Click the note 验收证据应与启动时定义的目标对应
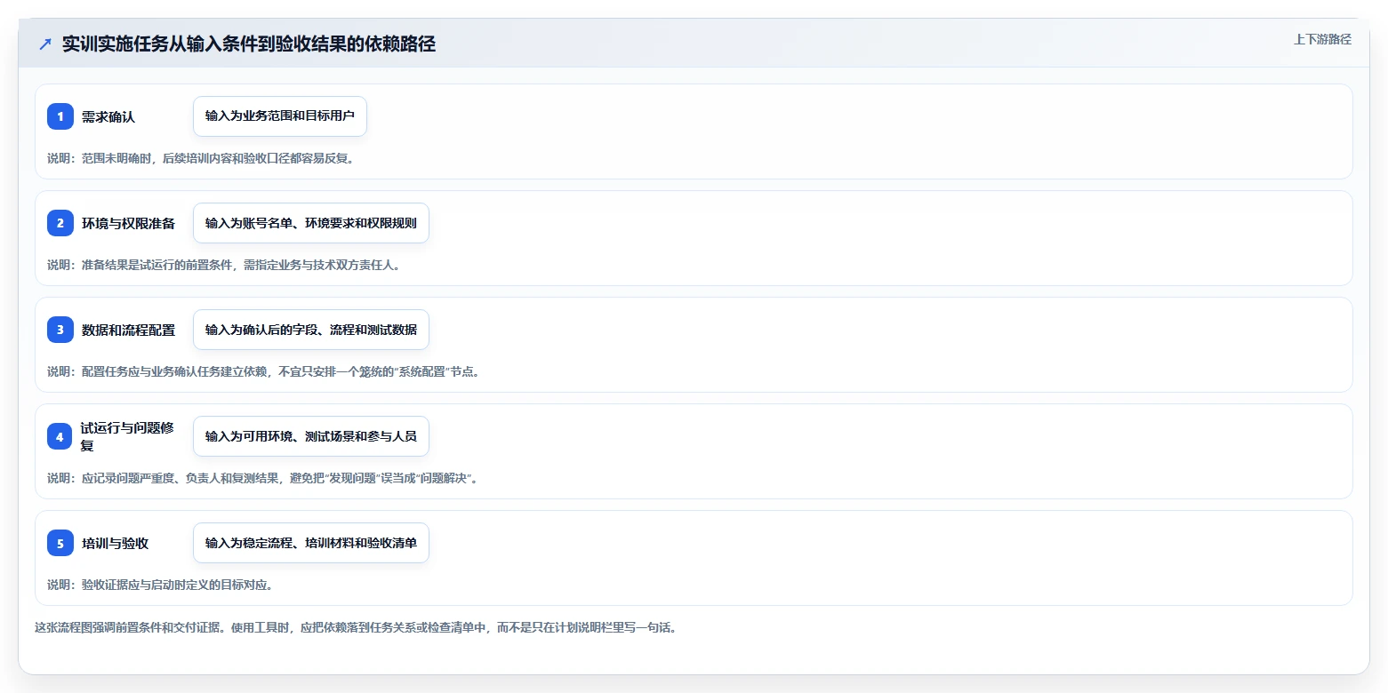The width and height of the screenshot is (1388, 693). coord(160,585)
